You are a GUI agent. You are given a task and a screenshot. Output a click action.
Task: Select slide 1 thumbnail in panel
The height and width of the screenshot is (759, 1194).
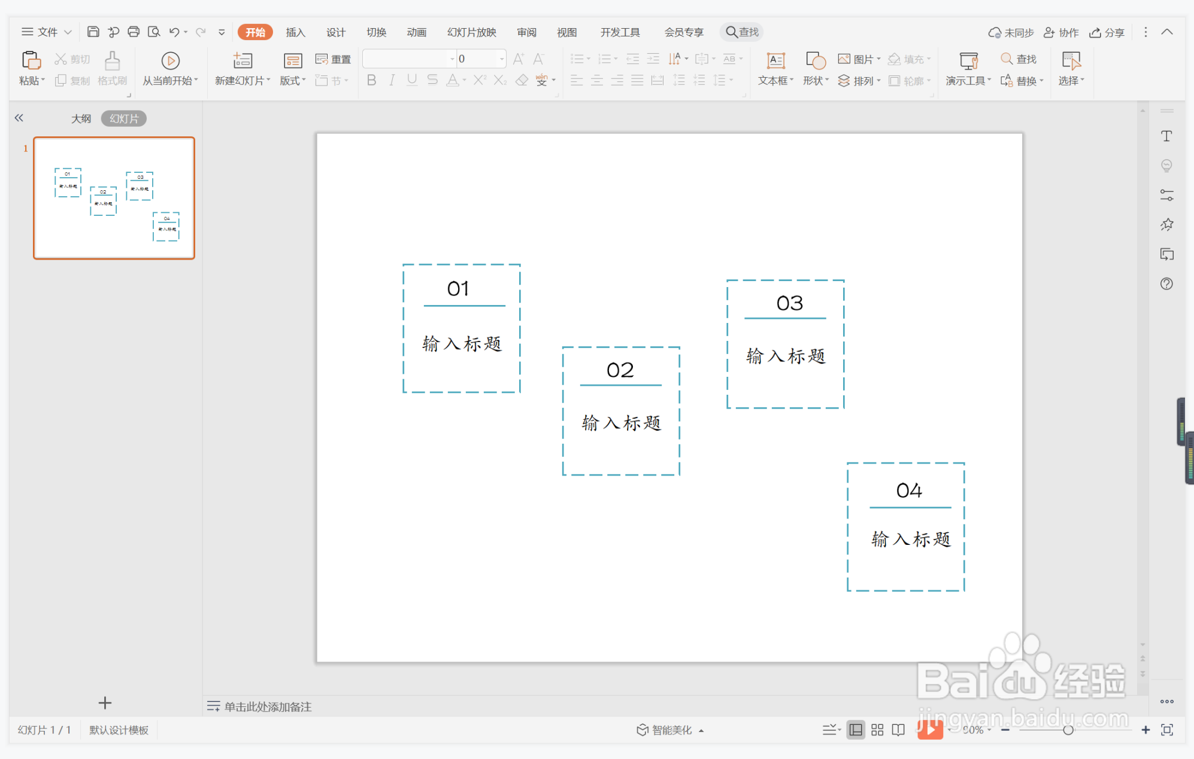click(x=114, y=198)
